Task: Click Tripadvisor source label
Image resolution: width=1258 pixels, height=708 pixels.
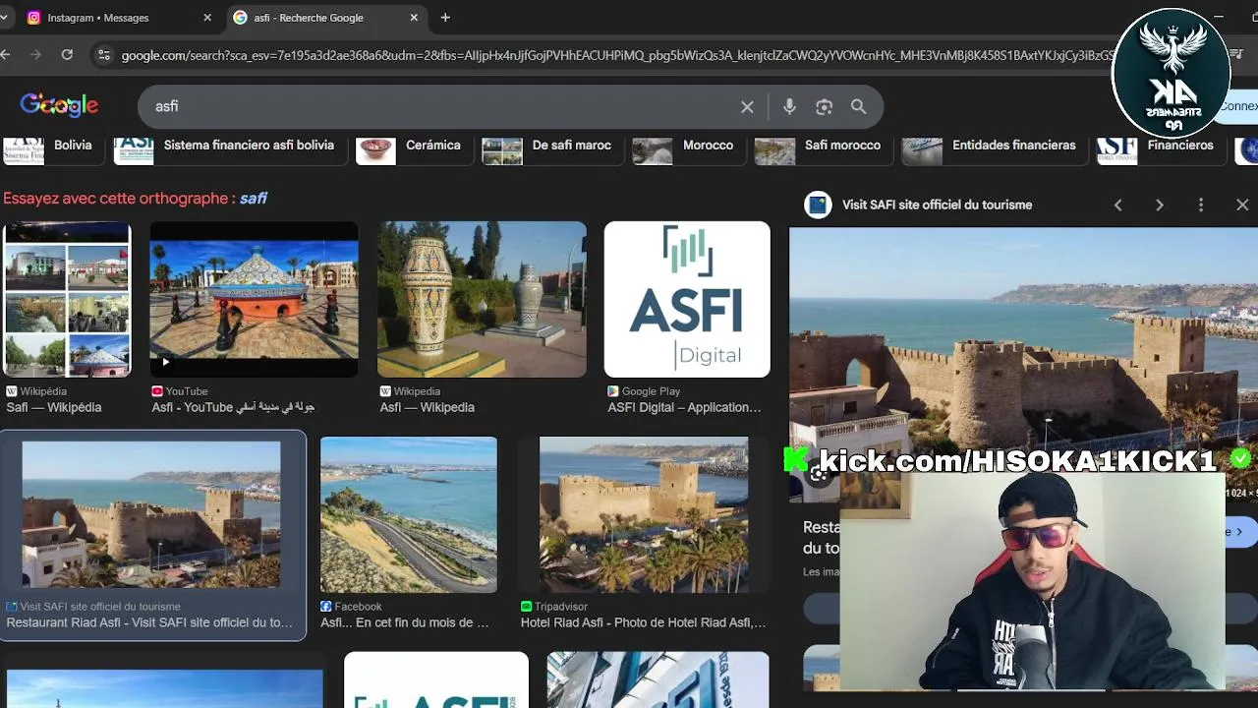Action: tap(561, 607)
